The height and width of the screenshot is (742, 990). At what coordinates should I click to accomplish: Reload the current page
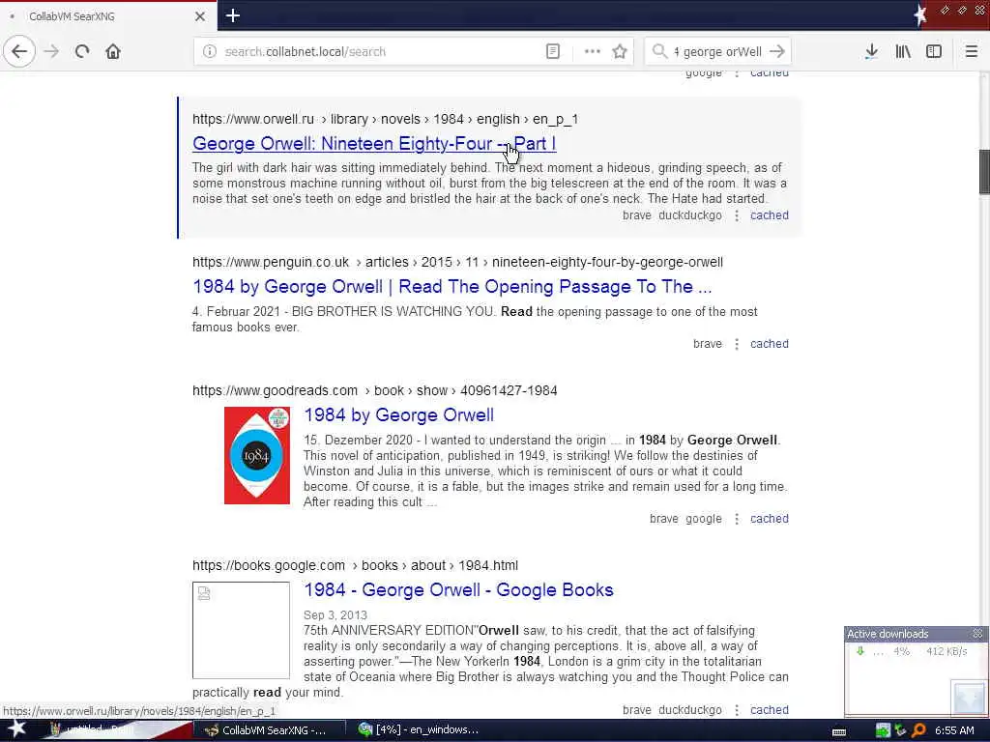point(82,51)
